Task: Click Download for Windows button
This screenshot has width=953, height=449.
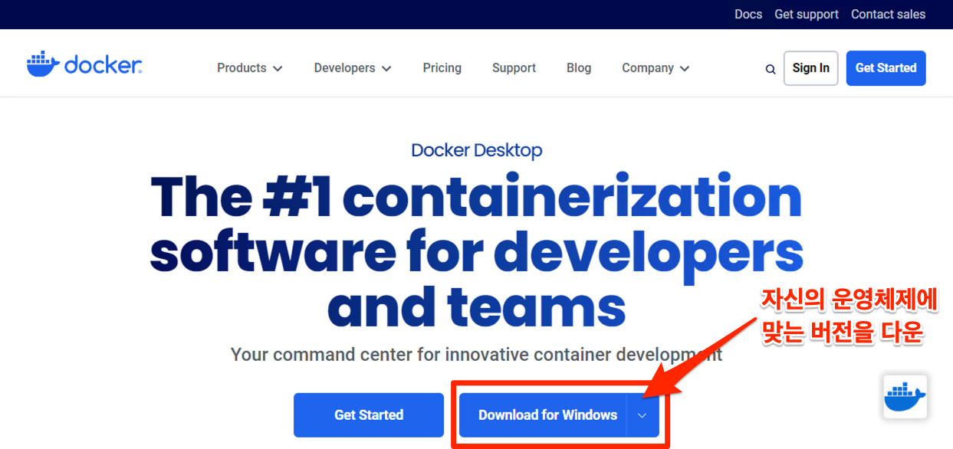Action: (x=544, y=415)
